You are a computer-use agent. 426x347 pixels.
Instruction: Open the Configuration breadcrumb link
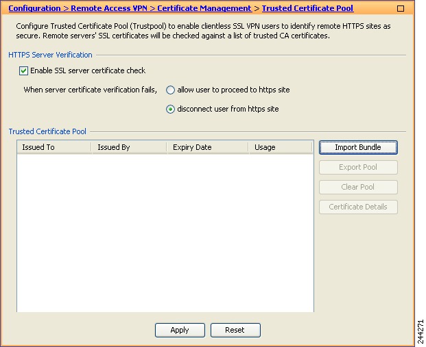[x=34, y=8]
